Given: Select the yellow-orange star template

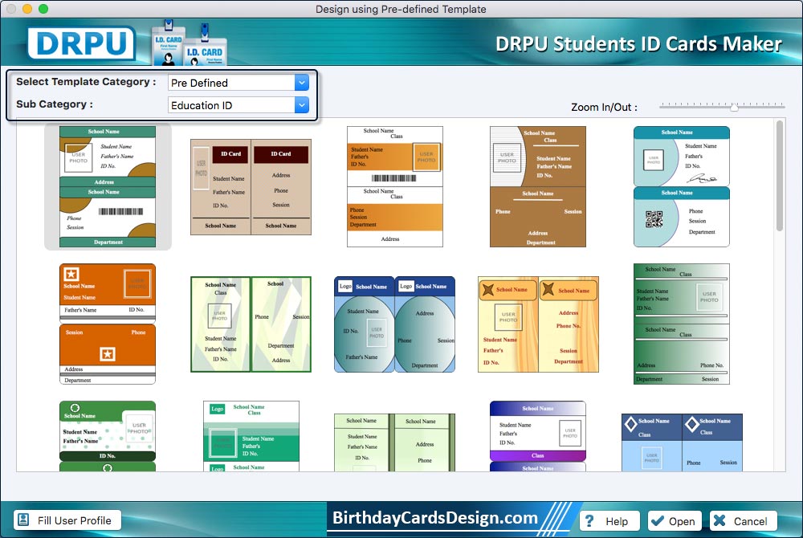Looking at the screenshot, I should point(538,324).
